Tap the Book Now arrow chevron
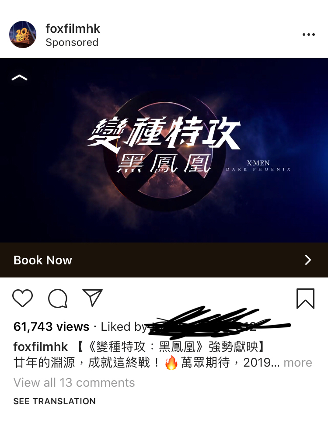 point(308,260)
